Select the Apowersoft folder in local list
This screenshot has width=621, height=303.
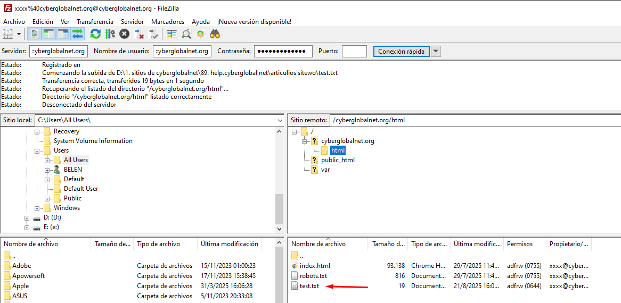click(29, 276)
